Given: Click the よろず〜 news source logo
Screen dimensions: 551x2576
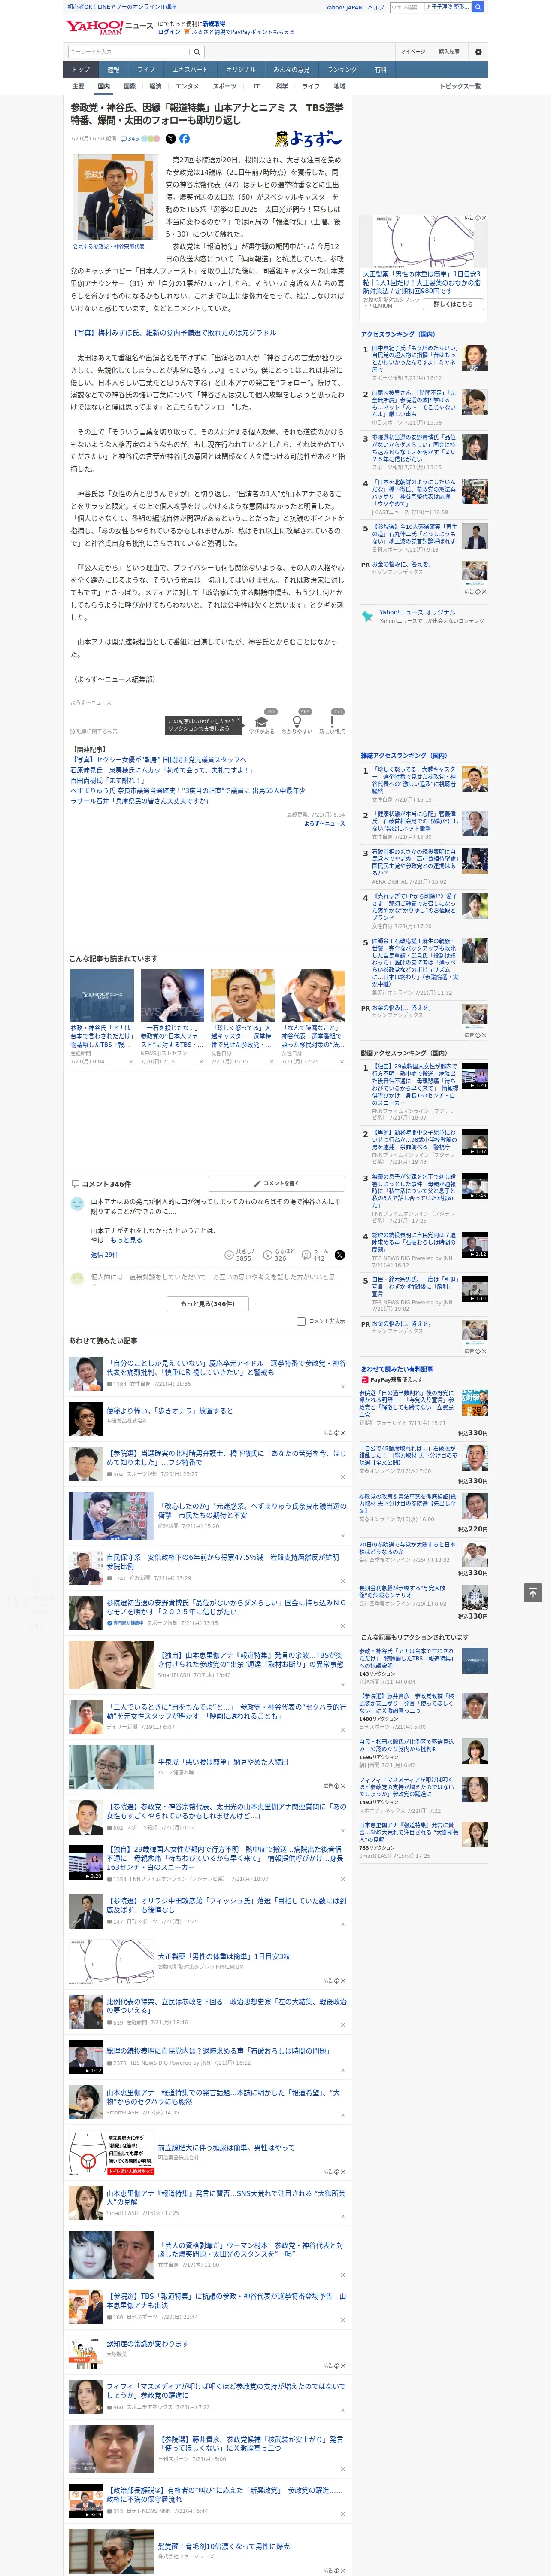Looking at the screenshot, I should (309, 139).
